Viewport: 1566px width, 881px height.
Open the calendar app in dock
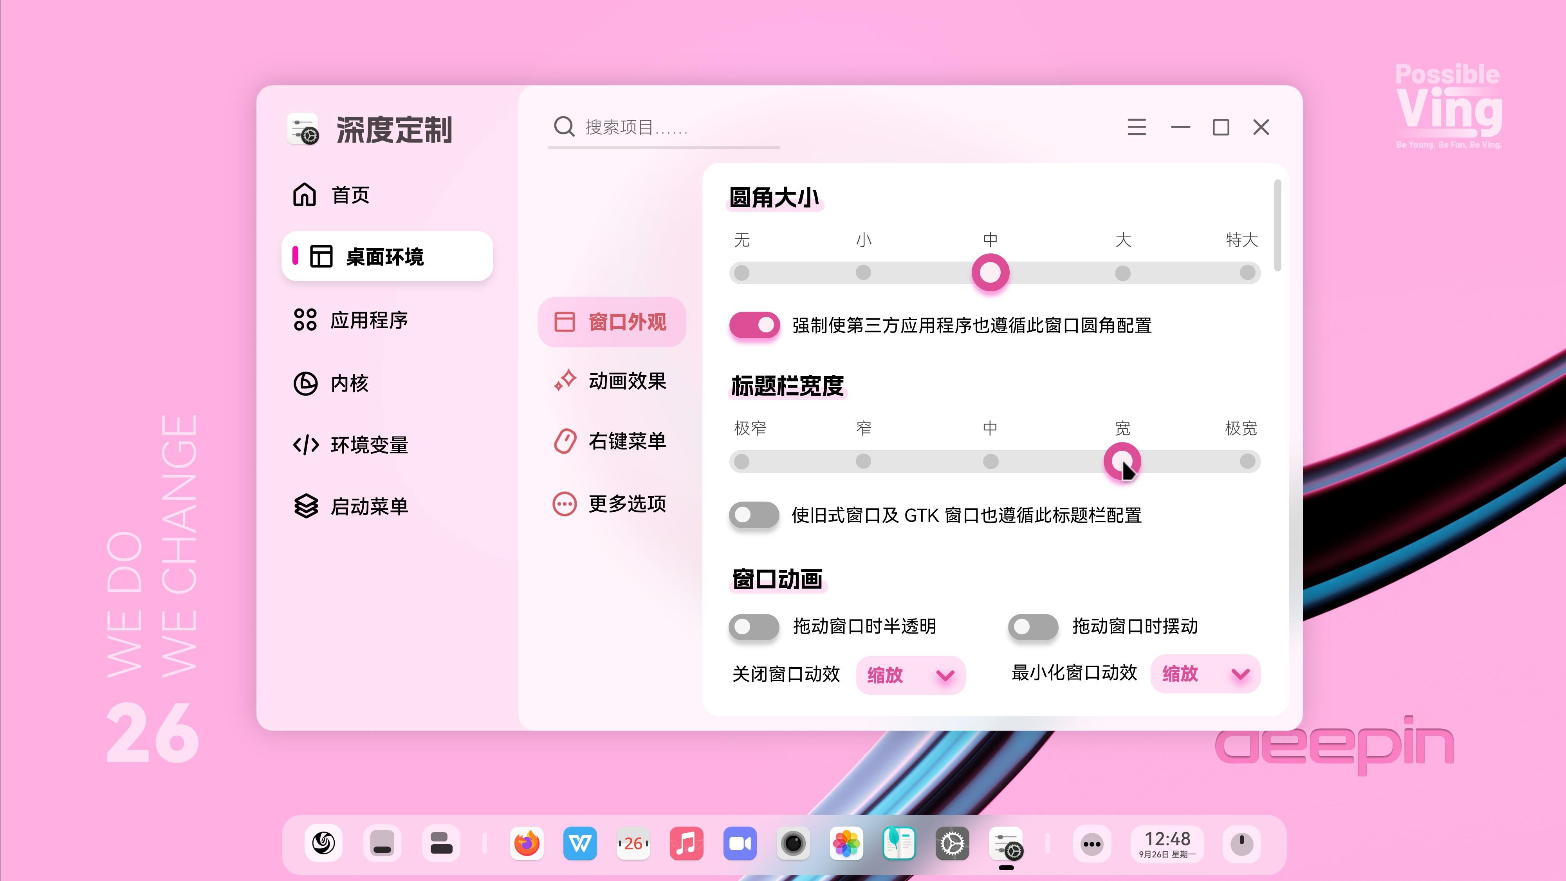(x=633, y=843)
